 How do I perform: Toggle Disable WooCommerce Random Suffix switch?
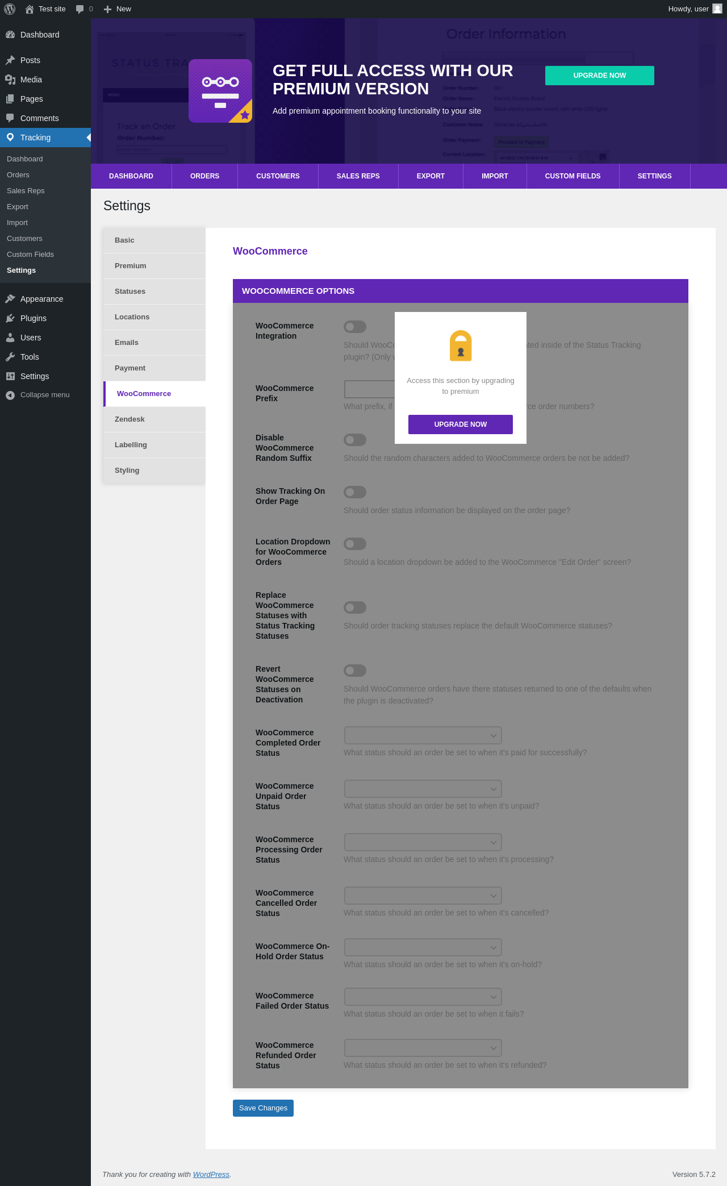click(355, 440)
